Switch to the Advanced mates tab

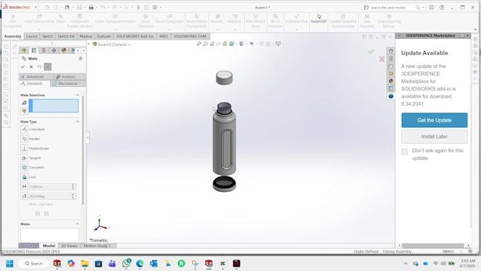(35, 76)
